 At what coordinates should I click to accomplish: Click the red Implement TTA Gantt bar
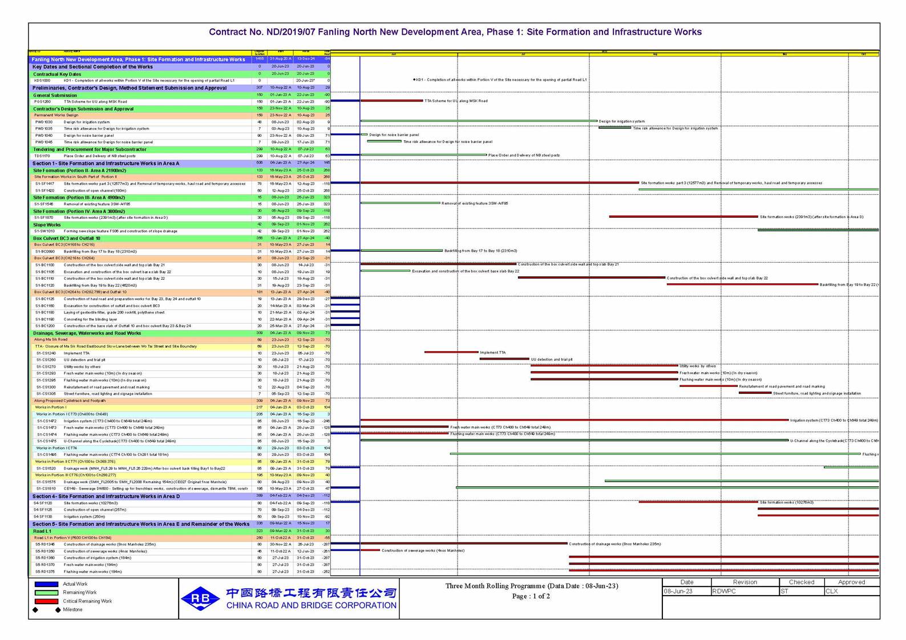click(451, 352)
